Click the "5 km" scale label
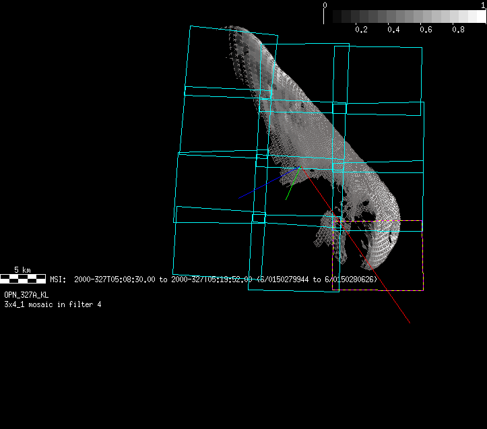 click(x=22, y=270)
